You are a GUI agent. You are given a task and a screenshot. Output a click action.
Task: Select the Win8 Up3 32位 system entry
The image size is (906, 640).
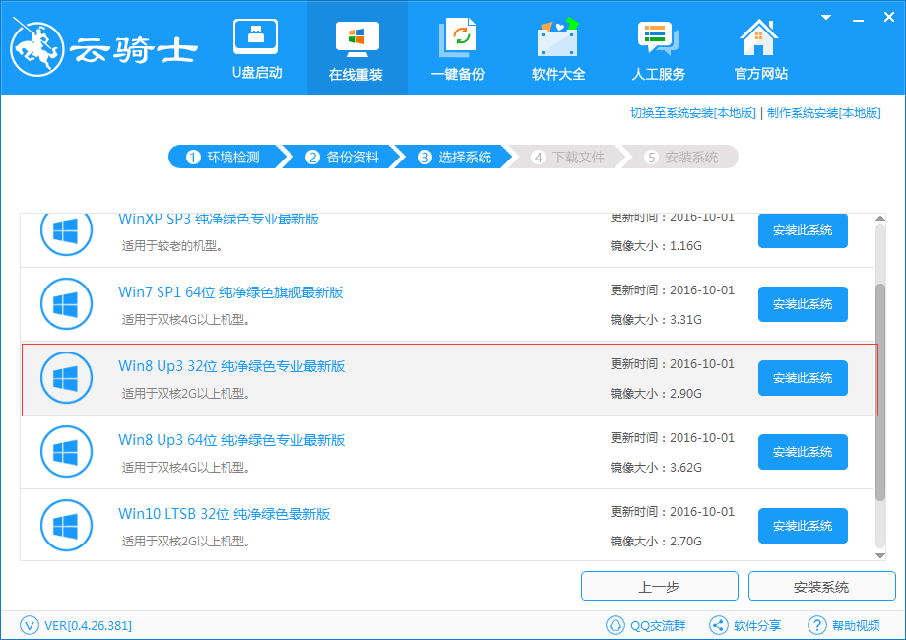[x=230, y=365]
